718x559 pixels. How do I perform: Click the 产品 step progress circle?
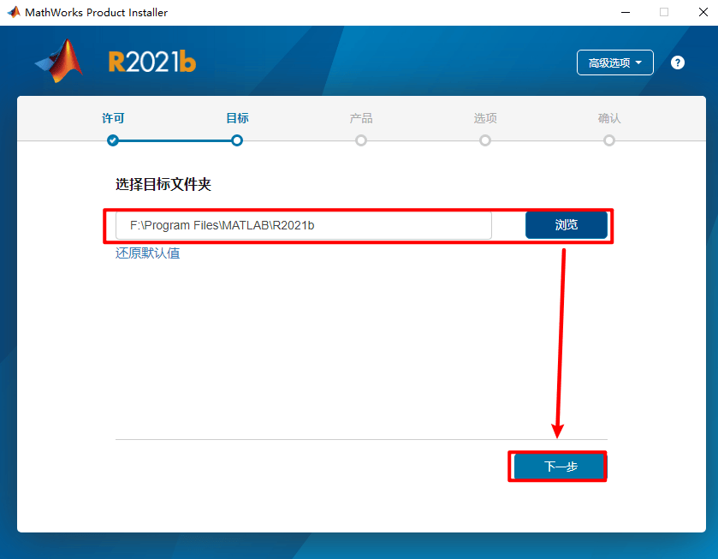click(361, 140)
